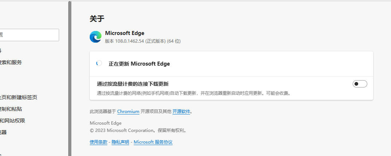Click the updating spinner icon
The width and height of the screenshot is (391, 156).
pyautogui.click(x=99, y=63)
